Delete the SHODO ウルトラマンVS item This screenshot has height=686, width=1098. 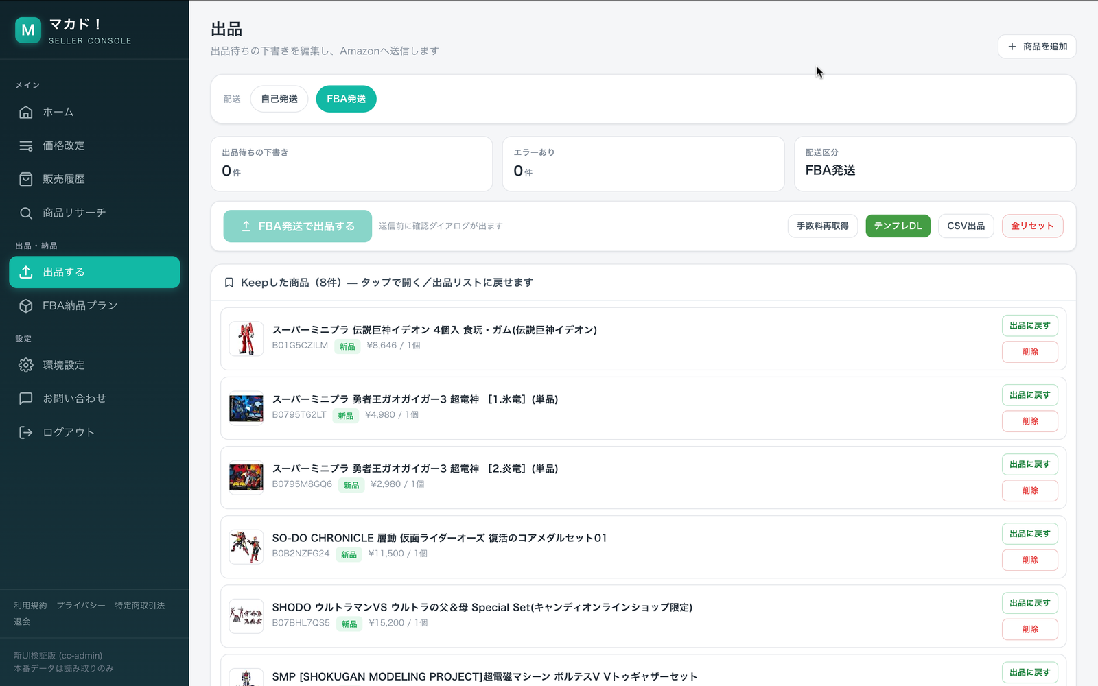(1029, 629)
